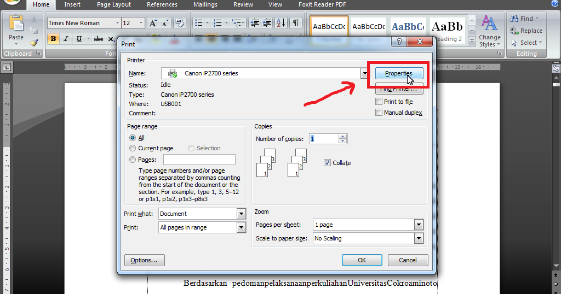Image resolution: width=561 pixels, height=294 pixels.
Task: Click the Grow Font icon
Action: pyautogui.click(x=153, y=23)
